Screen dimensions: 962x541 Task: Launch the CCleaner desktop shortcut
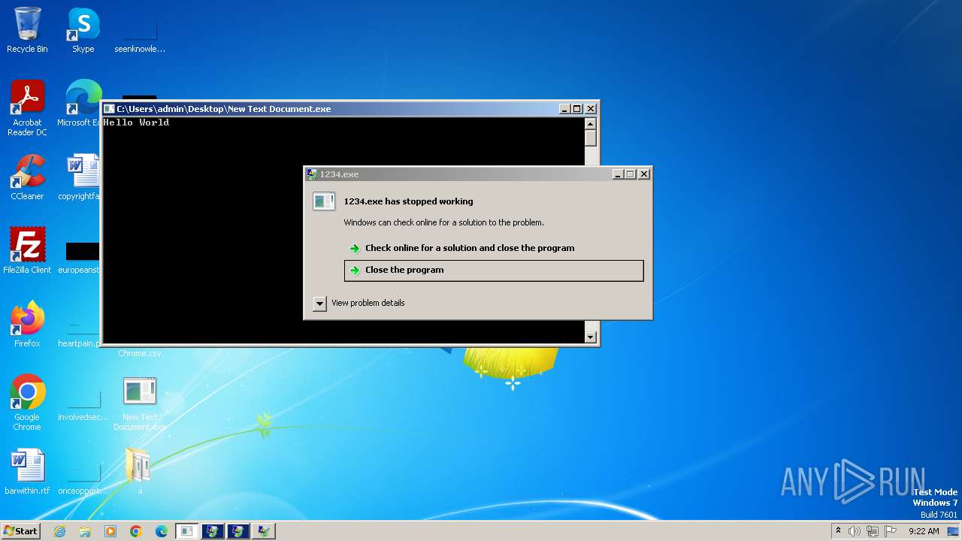point(27,177)
